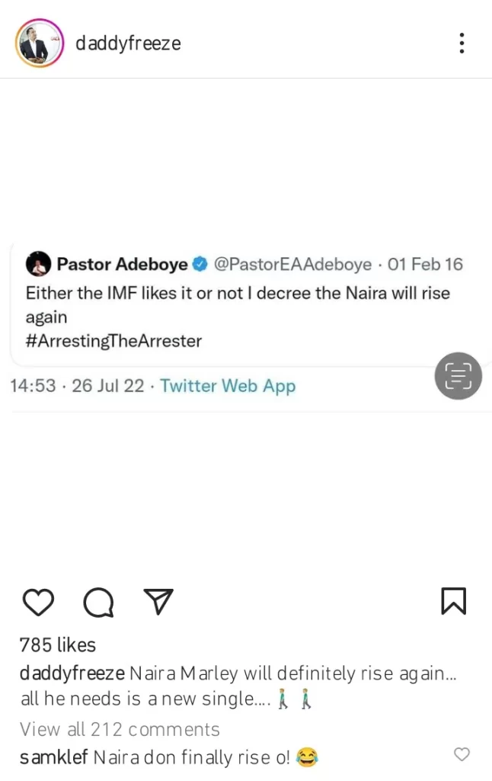The height and width of the screenshot is (781, 492).
Task: Open daddyfreeze profile picture story
Action: tap(40, 43)
